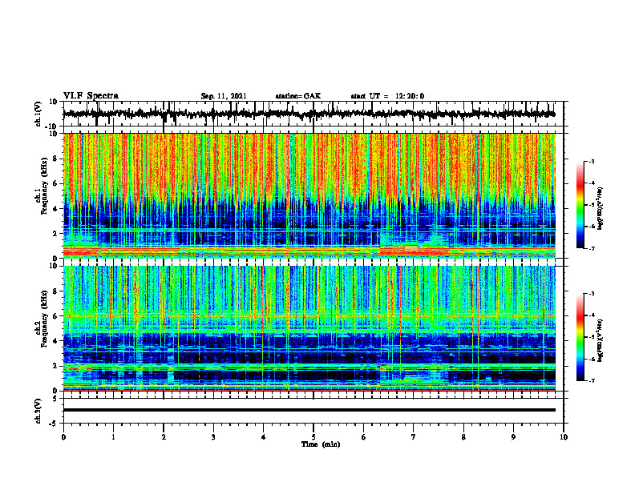Click the ch.1 spectrogram color scale bar
Viewport: 635px width, 490px height.
[580, 205]
